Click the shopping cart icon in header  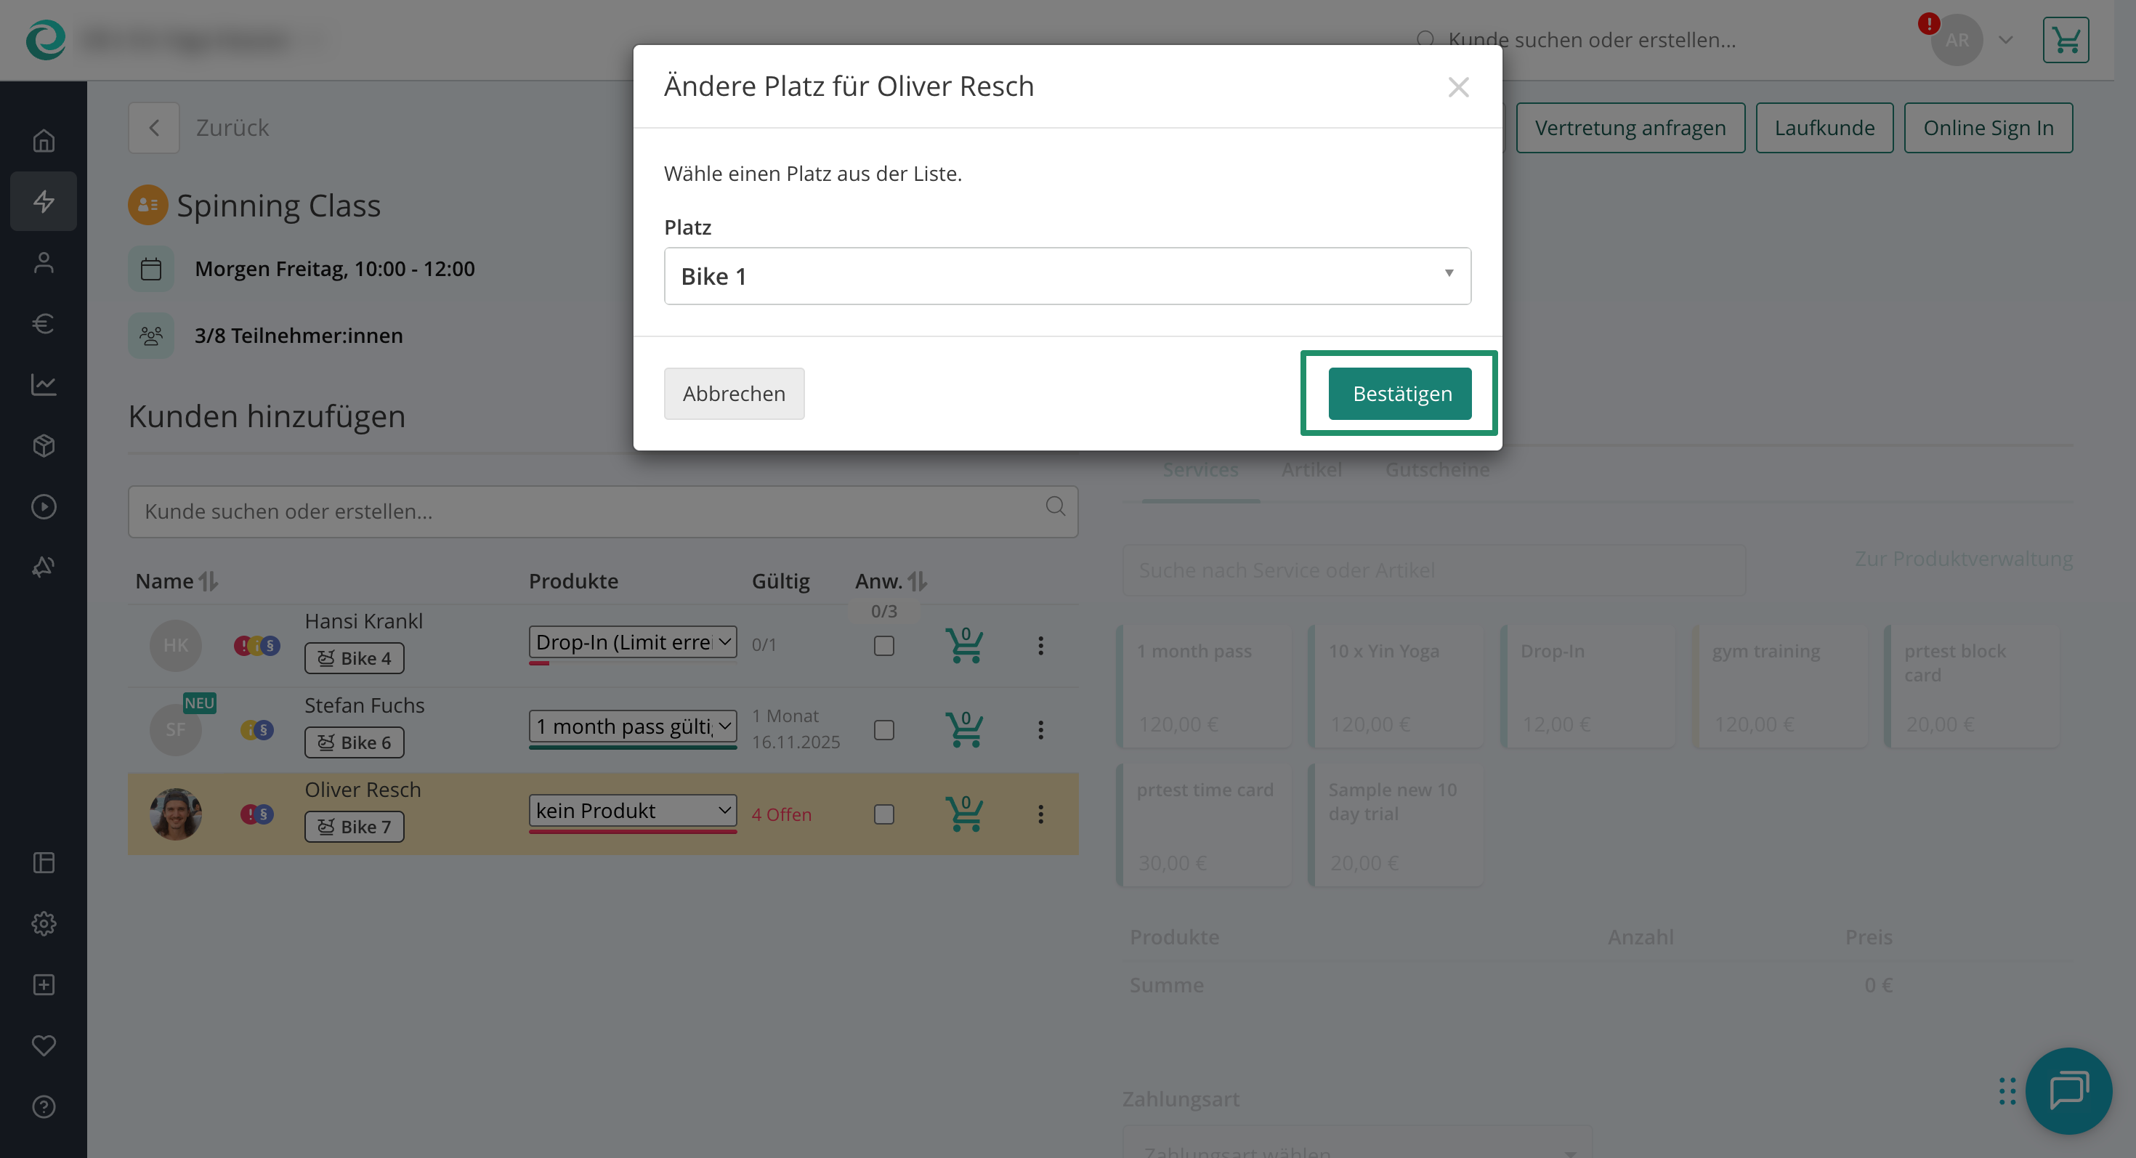pyautogui.click(x=2065, y=40)
